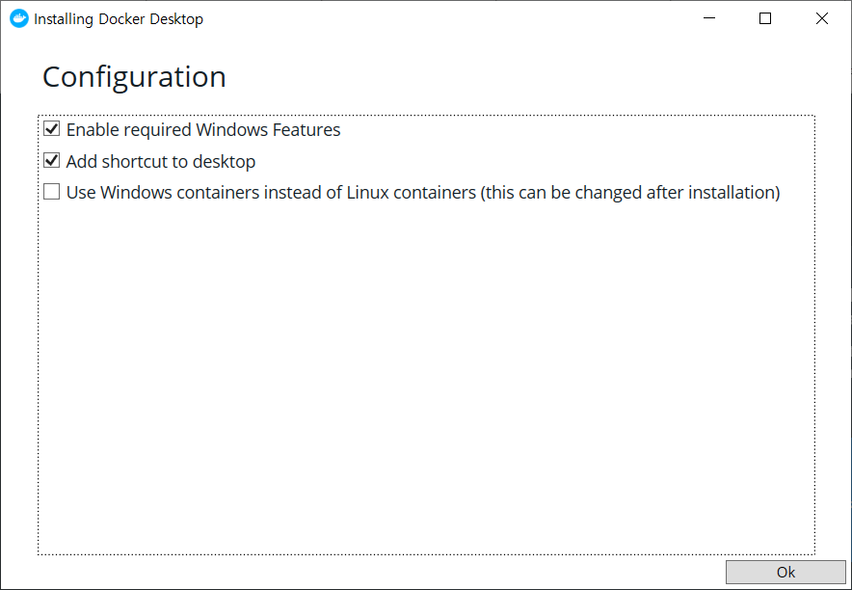Image resolution: width=852 pixels, height=590 pixels.
Task: Click the 'Add shortcut to desktop' label text
Action: [x=160, y=161]
